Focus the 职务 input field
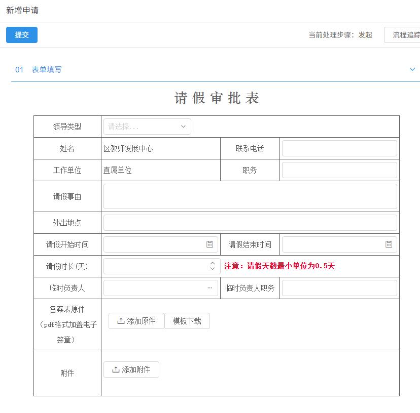The width and height of the screenshot is (420, 413). (x=339, y=170)
